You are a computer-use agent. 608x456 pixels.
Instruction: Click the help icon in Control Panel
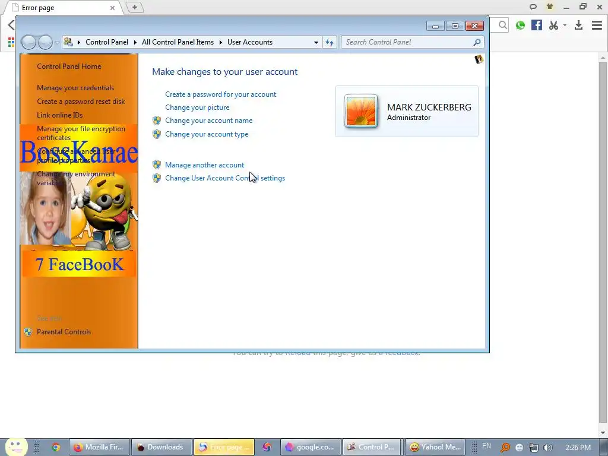479,59
